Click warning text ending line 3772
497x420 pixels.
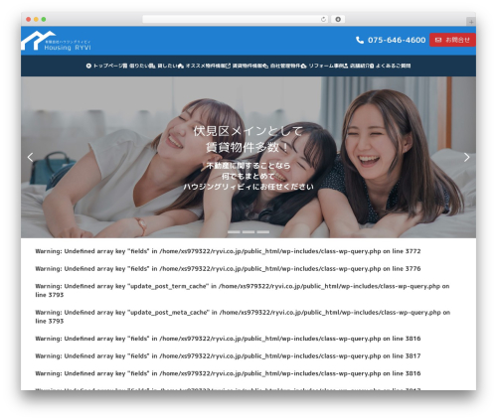click(228, 251)
